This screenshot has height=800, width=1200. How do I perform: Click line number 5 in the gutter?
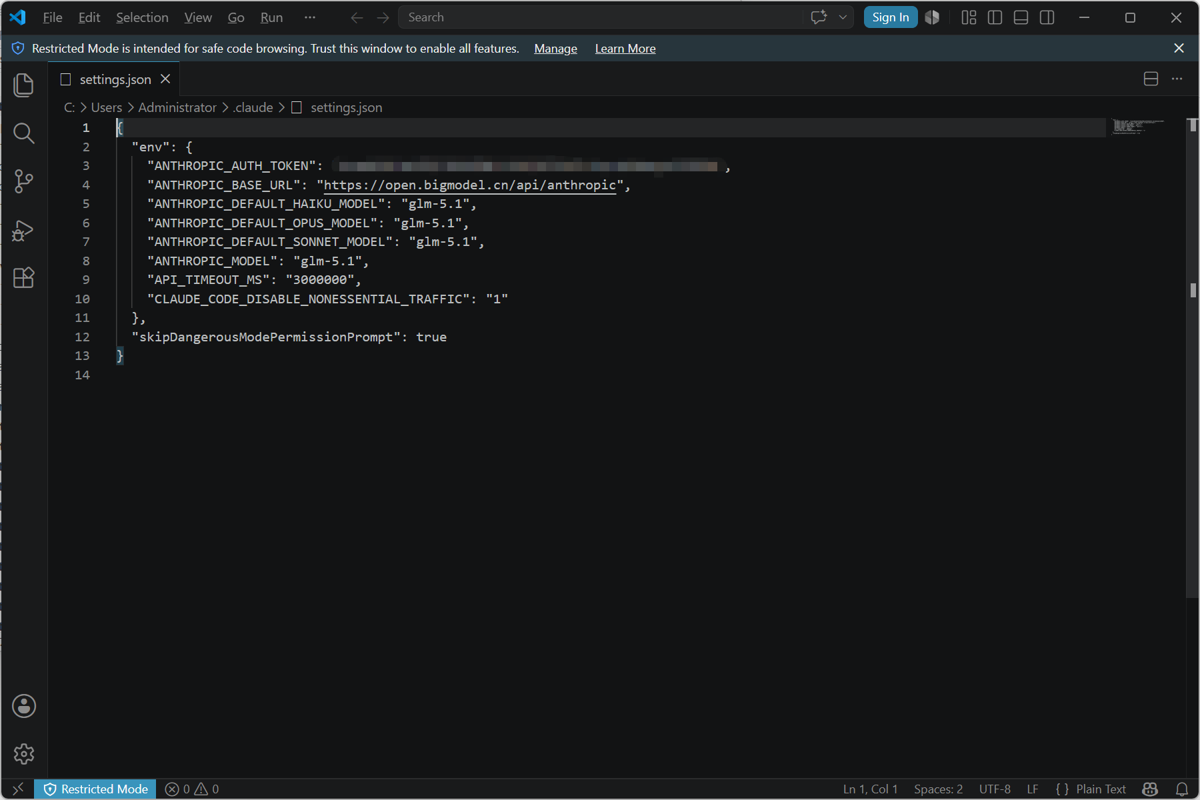click(x=86, y=204)
